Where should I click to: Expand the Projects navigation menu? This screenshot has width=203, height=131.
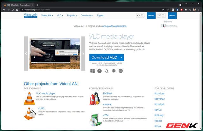tap(72, 15)
